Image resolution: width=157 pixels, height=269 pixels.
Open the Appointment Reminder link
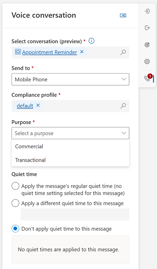50,52
